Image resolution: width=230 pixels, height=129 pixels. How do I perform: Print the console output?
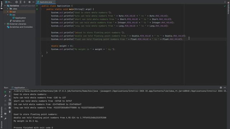click(x=10, y=108)
